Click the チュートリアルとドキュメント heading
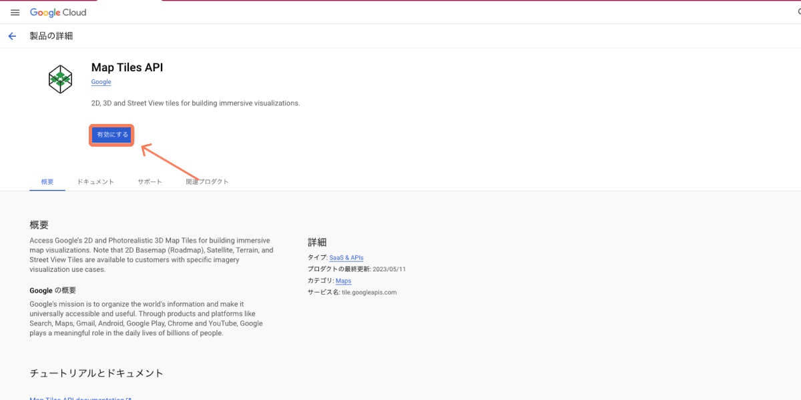 [97, 373]
